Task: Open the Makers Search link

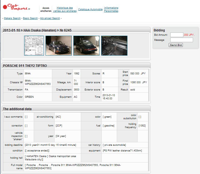Action: [12, 18]
